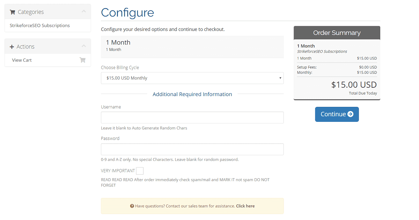The height and width of the screenshot is (220, 419).
Task: Click the Configure page heading
Action: [127, 13]
